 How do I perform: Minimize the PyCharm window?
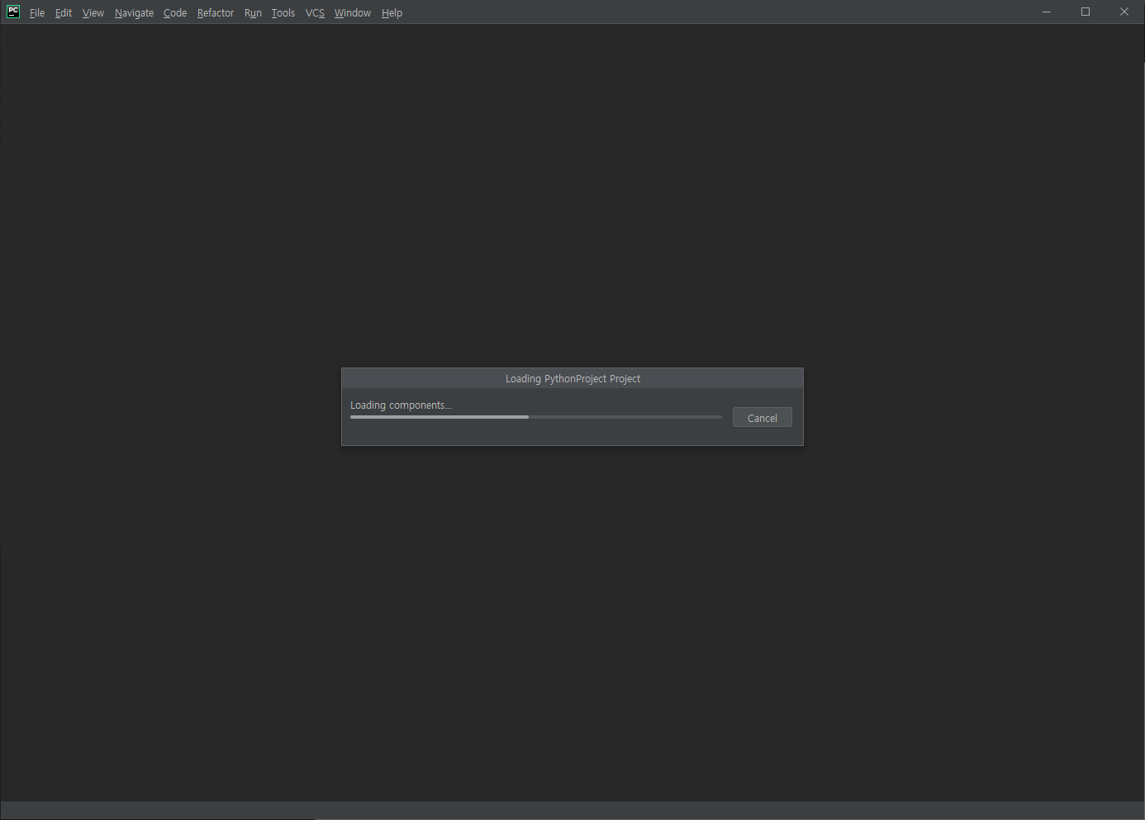pyautogui.click(x=1047, y=12)
